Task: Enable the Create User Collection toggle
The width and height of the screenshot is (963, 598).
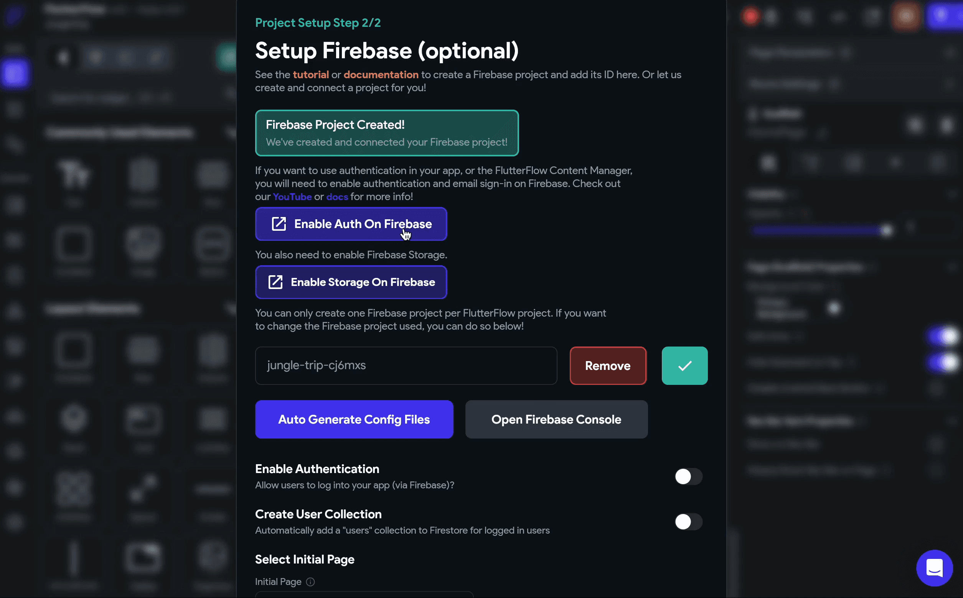Action: 688,522
